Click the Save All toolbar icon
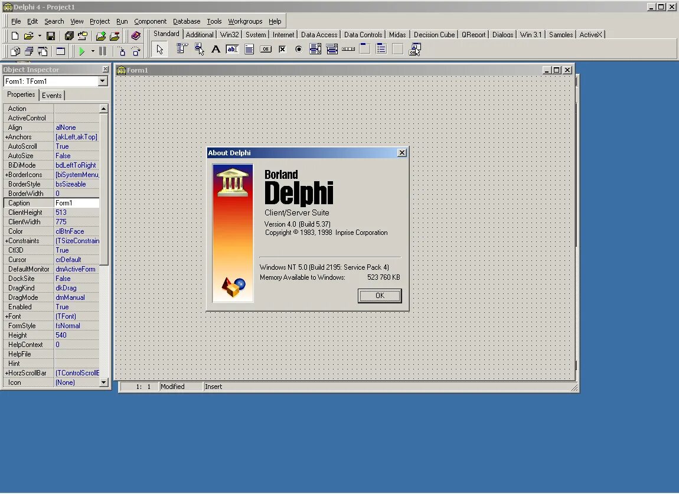The width and height of the screenshot is (679, 494). pos(69,36)
